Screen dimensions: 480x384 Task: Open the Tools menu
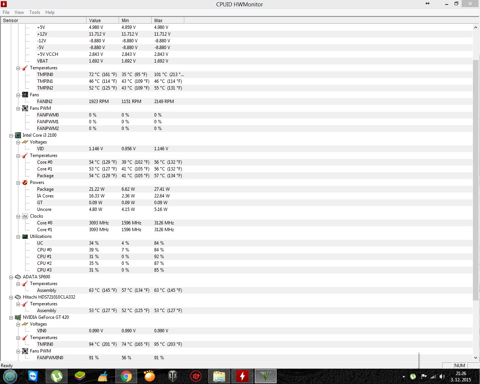click(x=34, y=12)
